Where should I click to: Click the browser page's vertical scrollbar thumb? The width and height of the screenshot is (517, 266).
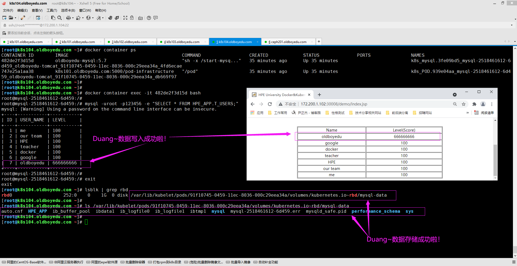point(495,160)
